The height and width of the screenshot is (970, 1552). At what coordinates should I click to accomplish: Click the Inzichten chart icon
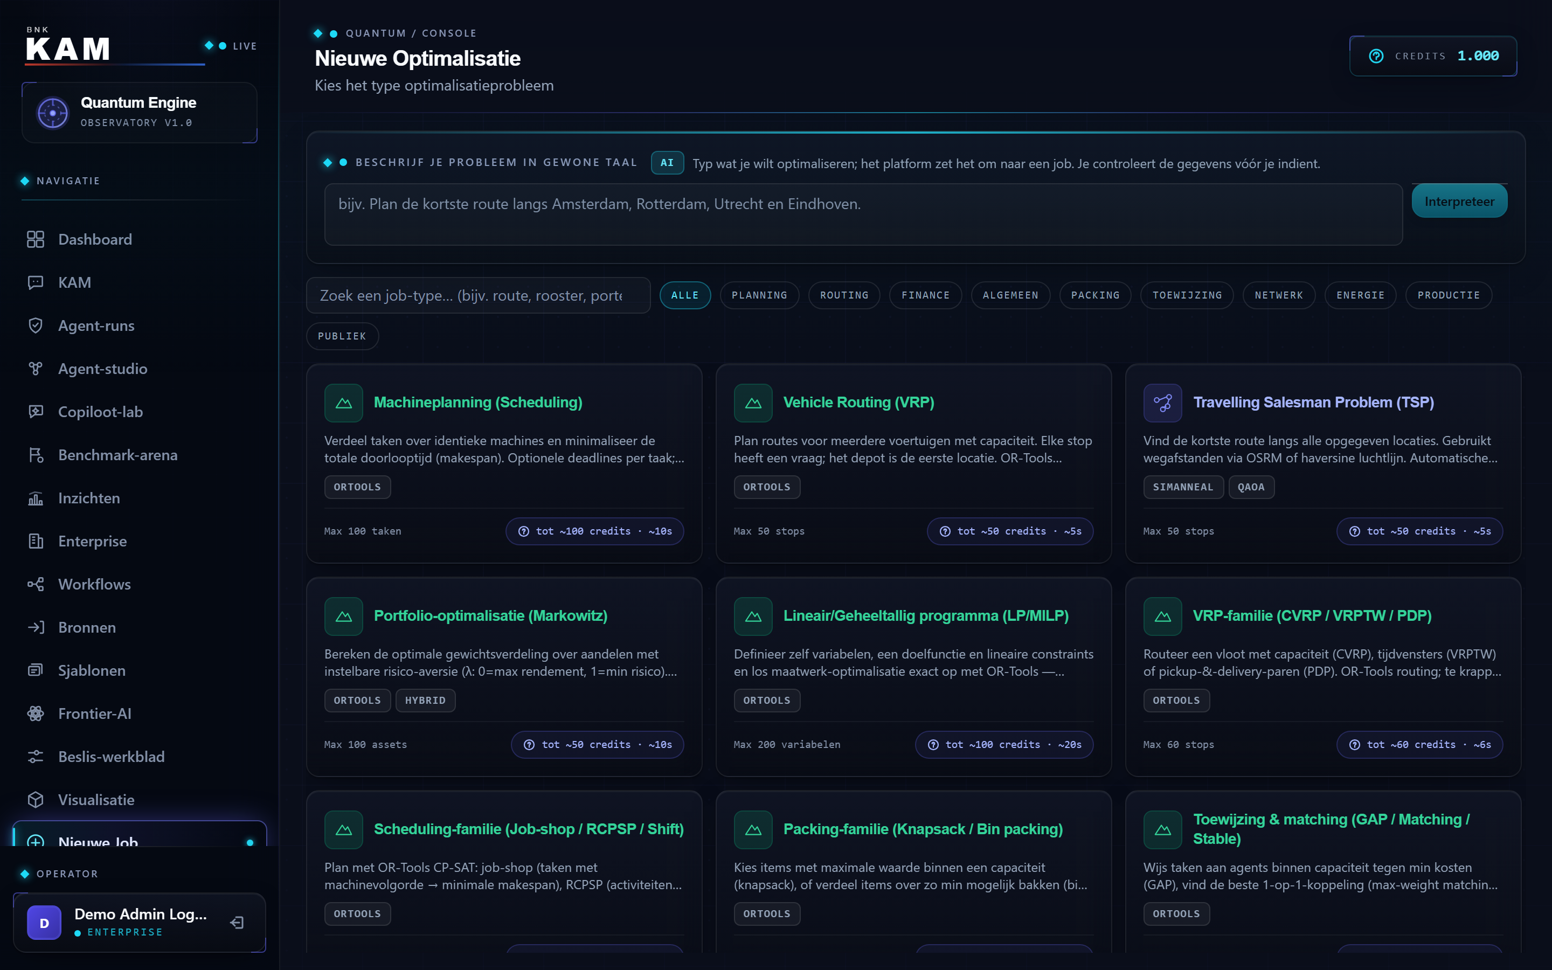click(x=35, y=498)
